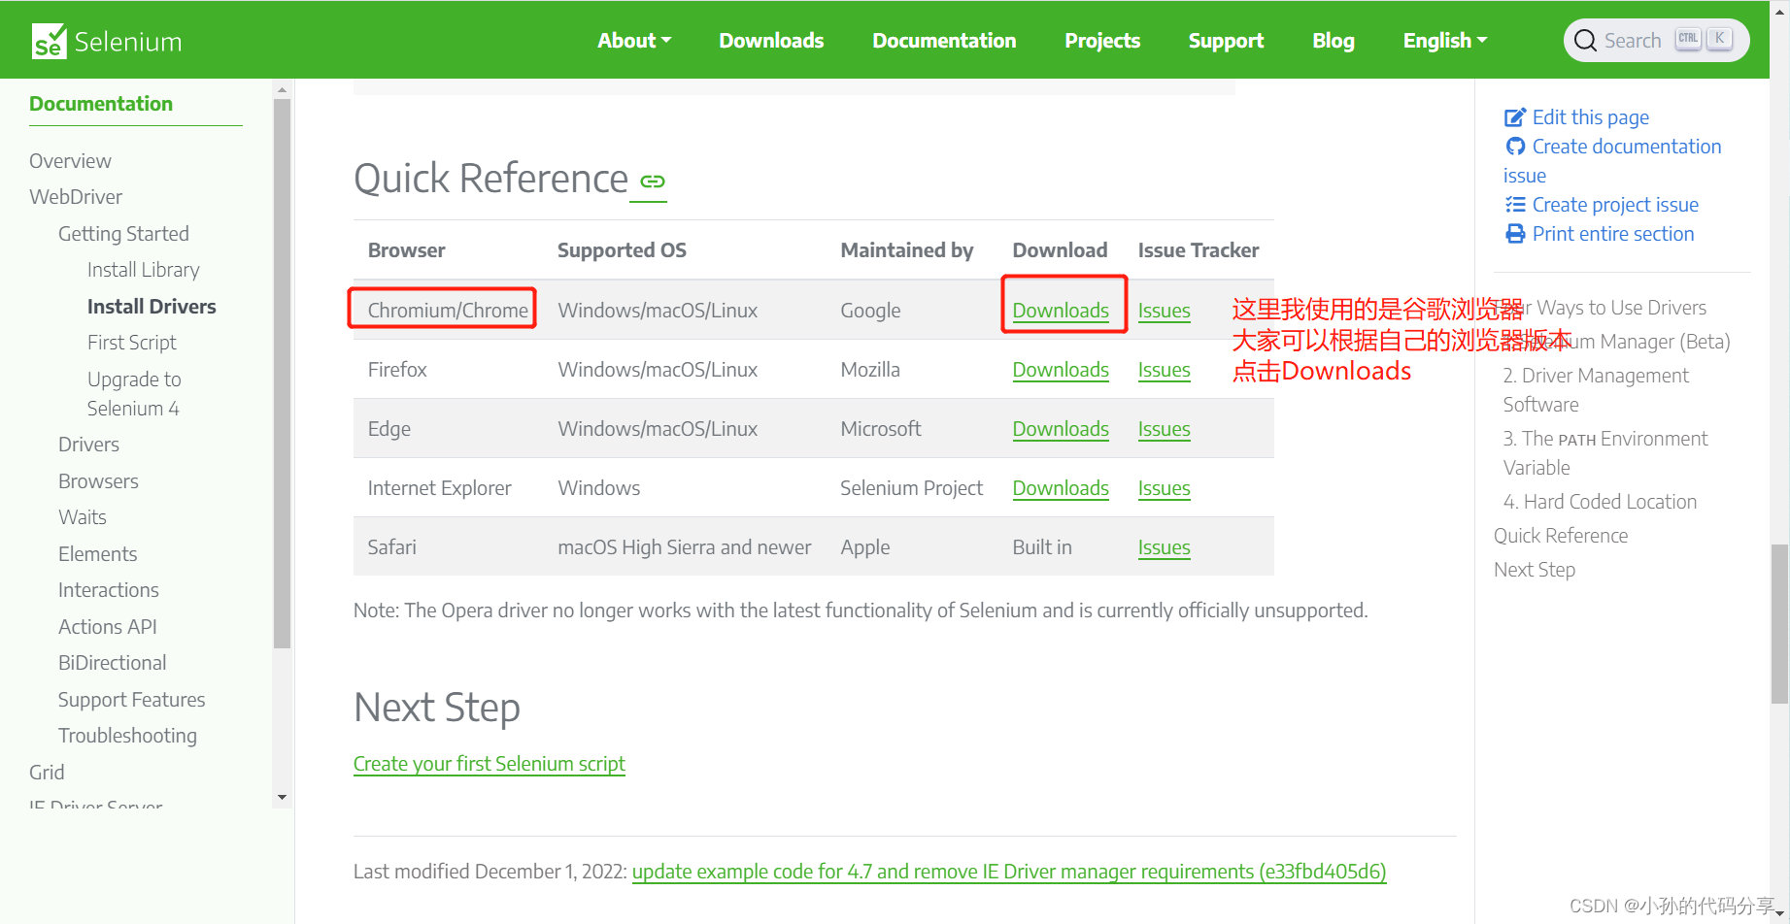1790x924 pixels.
Task: Select Support Features in the sidebar
Action: tap(131, 700)
